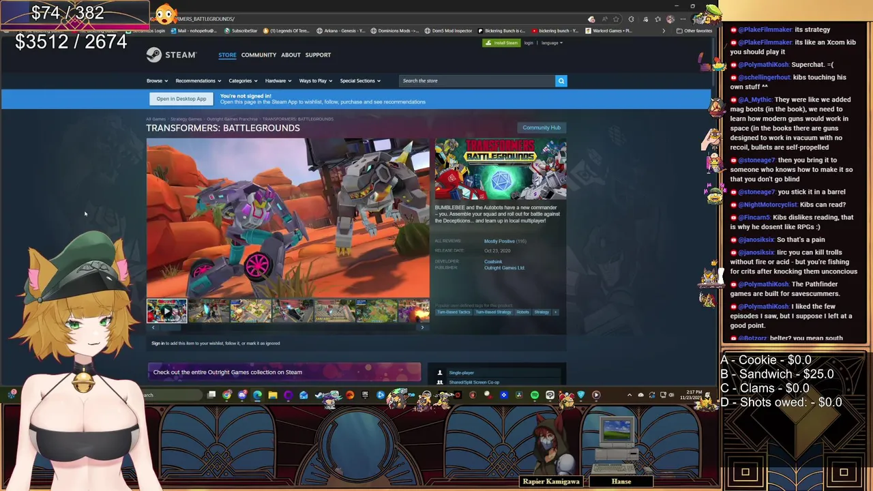Click the Mostly Positive reviews link
The image size is (873, 491).
click(x=499, y=241)
